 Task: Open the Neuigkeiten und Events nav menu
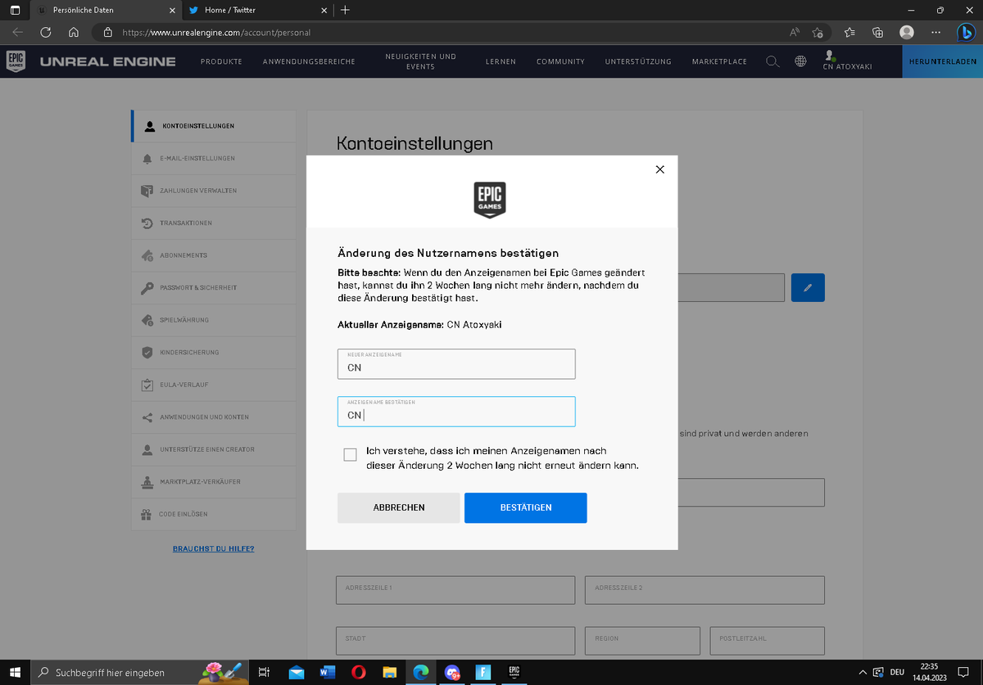420,61
